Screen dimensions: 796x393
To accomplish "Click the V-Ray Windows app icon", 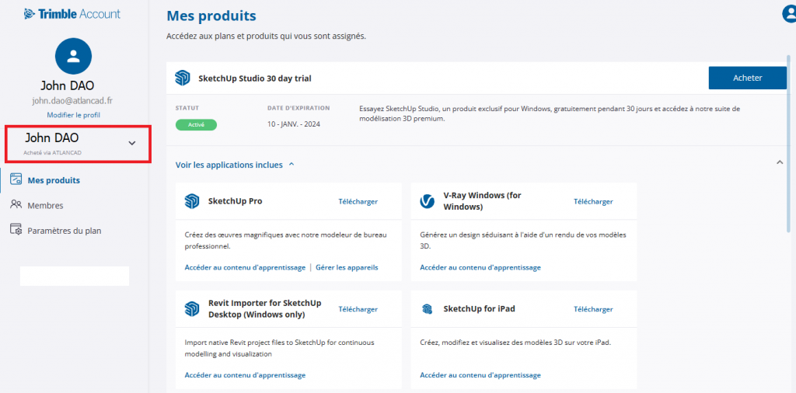I will coord(428,201).
